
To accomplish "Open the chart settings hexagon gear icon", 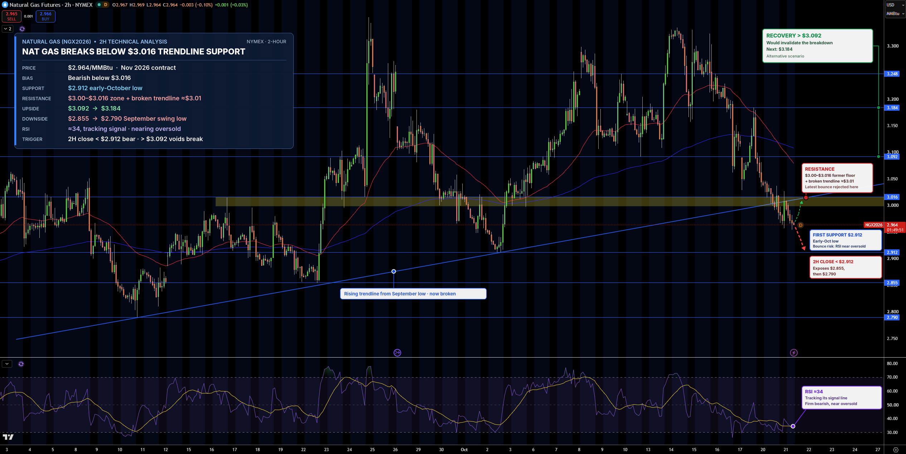I will [896, 450].
